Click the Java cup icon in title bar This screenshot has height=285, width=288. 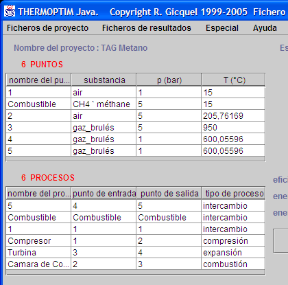[10, 11]
